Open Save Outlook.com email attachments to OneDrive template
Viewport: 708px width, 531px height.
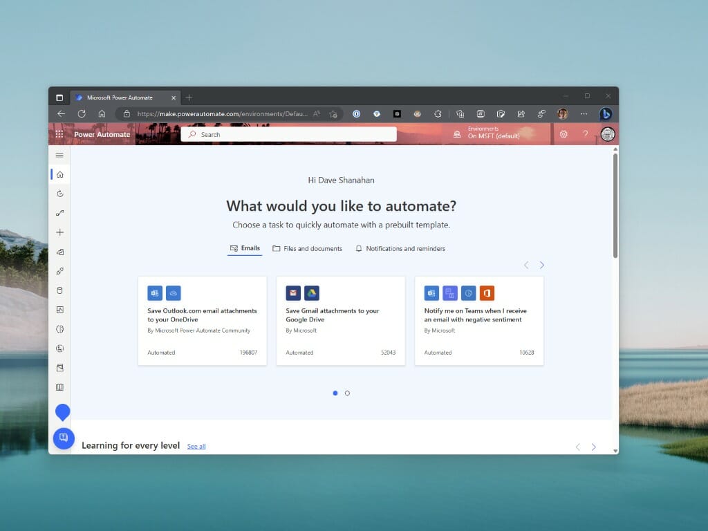point(203,321)
